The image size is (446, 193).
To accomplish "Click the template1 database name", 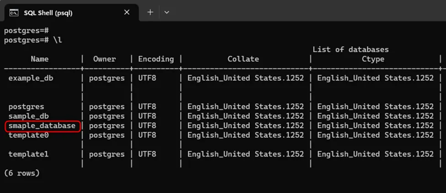I will click(x=28, y=154).
